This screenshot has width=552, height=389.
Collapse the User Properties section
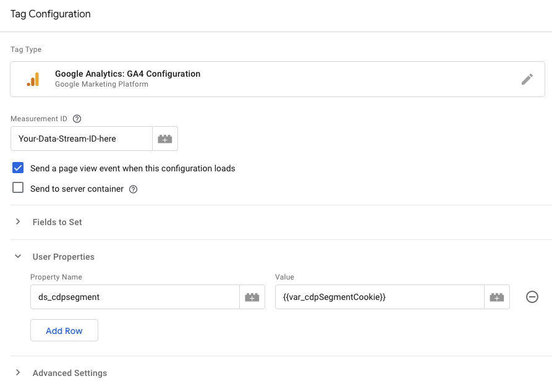coord(18,256)
